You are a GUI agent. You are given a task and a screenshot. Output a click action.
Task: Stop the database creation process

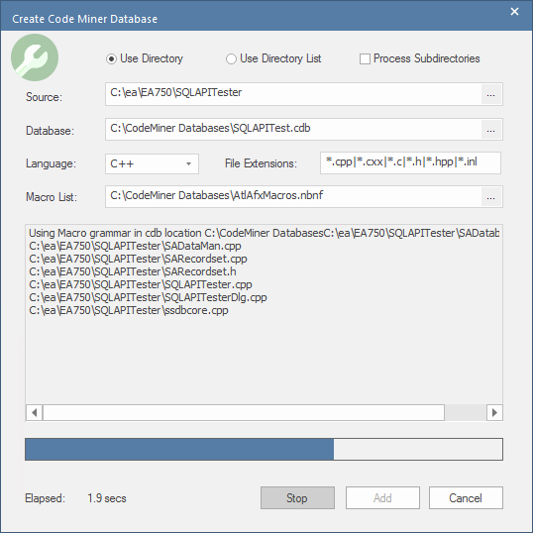click(297, 498)
